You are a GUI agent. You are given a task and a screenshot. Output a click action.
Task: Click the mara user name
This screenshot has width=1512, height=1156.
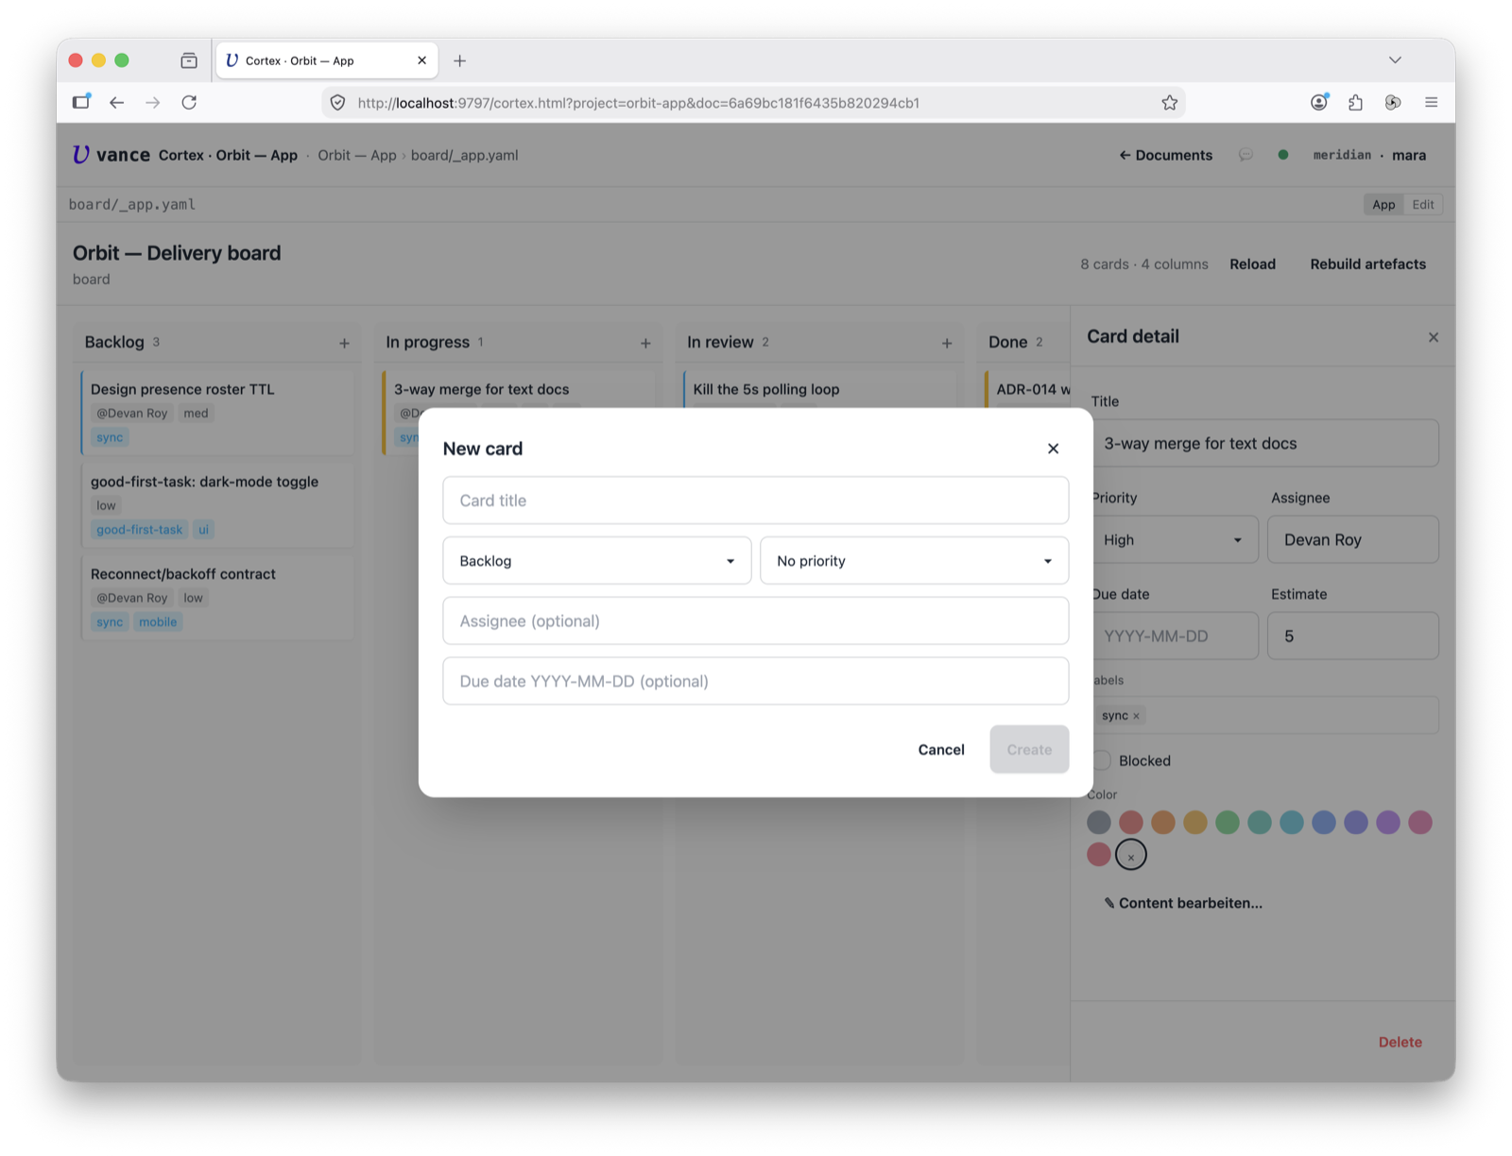1409,155
